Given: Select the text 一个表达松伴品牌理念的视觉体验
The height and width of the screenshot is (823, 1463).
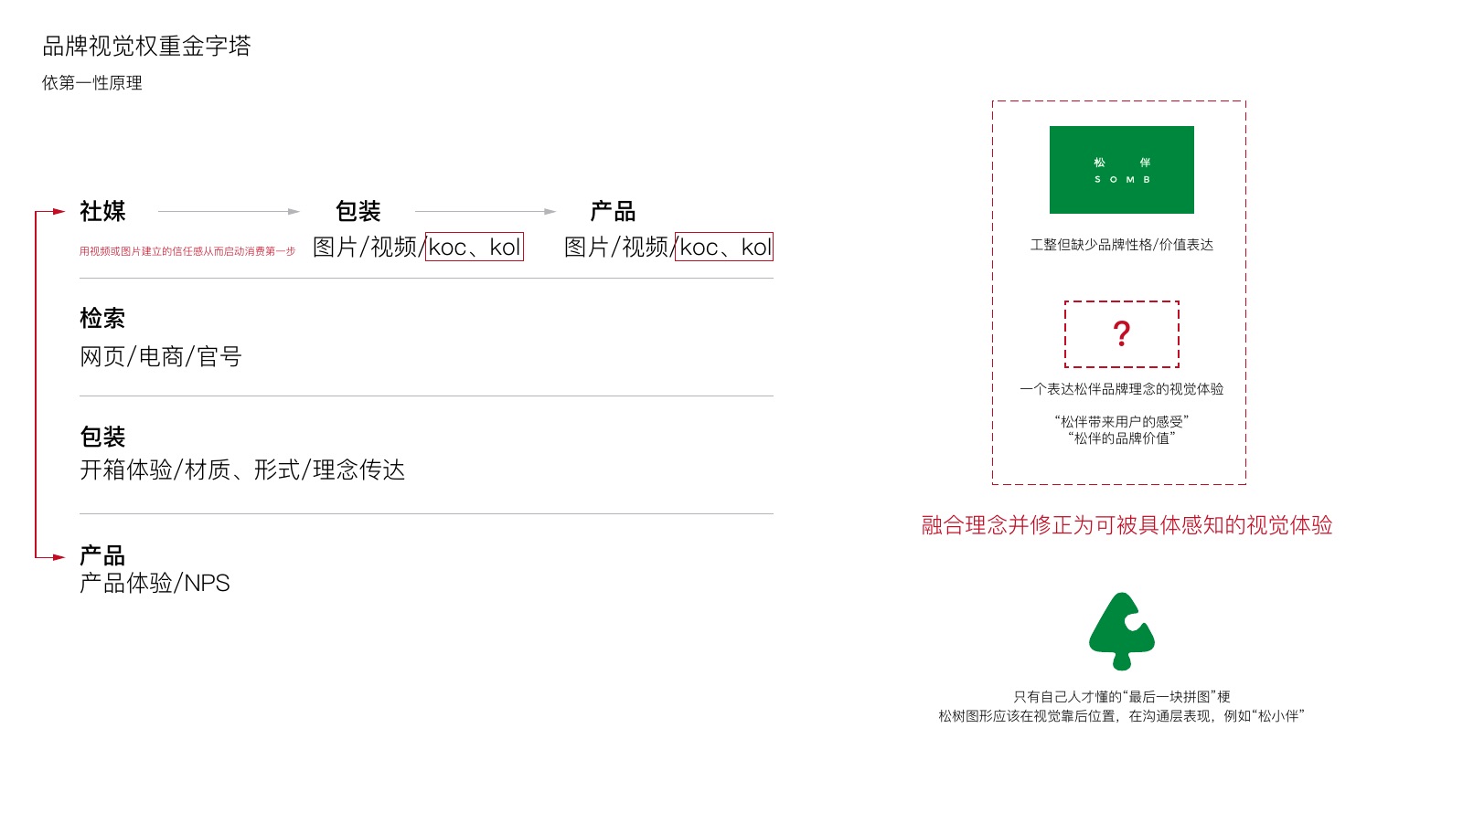Looking at the screenshot, I should pos(1122,389).
